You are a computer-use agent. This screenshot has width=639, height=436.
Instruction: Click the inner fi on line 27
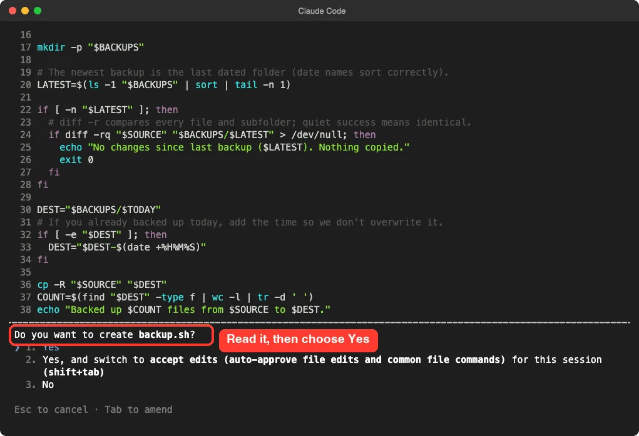[54, 172]
